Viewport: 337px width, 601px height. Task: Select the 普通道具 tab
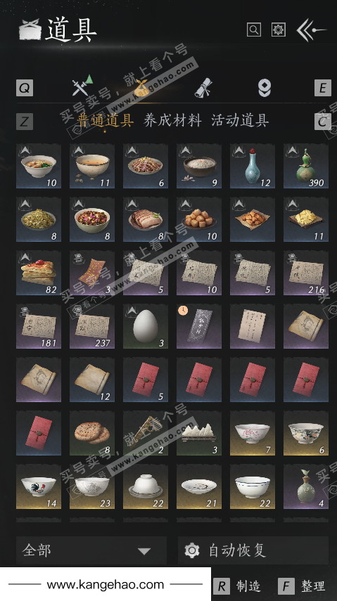[105, 120]
